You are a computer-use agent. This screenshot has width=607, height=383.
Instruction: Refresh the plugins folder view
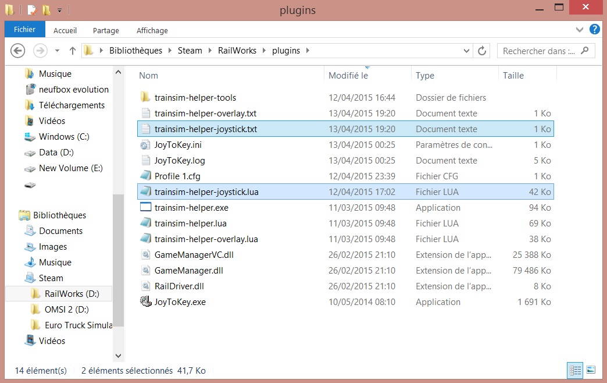tap(482, 51)
